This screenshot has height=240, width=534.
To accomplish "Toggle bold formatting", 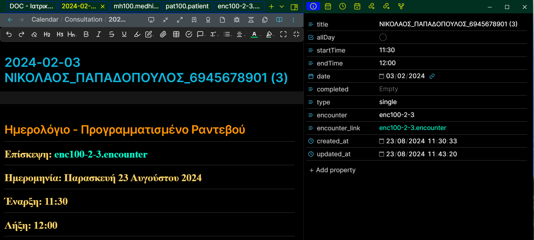I will click(x=86, y=34).
